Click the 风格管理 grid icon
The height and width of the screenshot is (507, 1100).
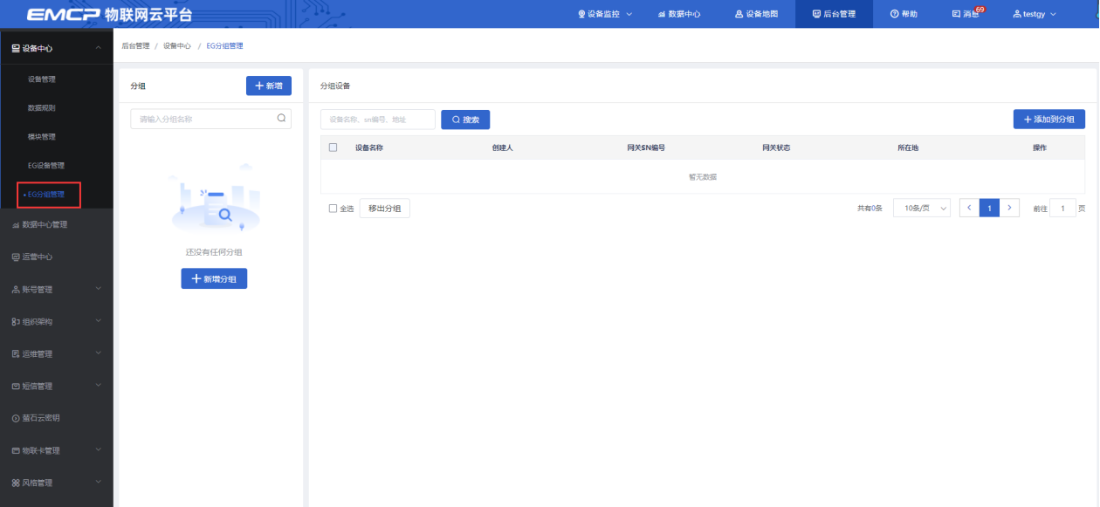[16, 483]
